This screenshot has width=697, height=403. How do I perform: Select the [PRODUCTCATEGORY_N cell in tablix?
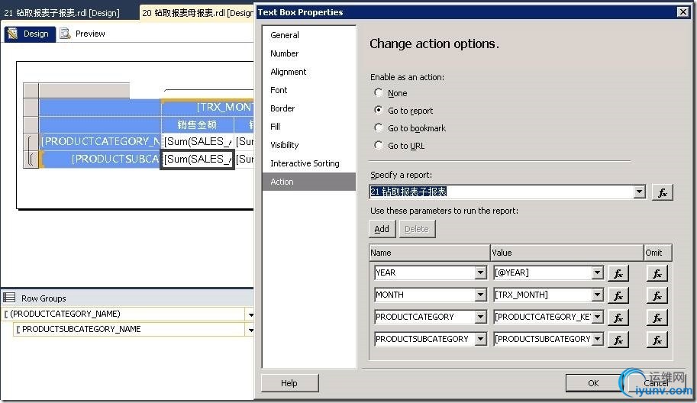coord(100,141)
